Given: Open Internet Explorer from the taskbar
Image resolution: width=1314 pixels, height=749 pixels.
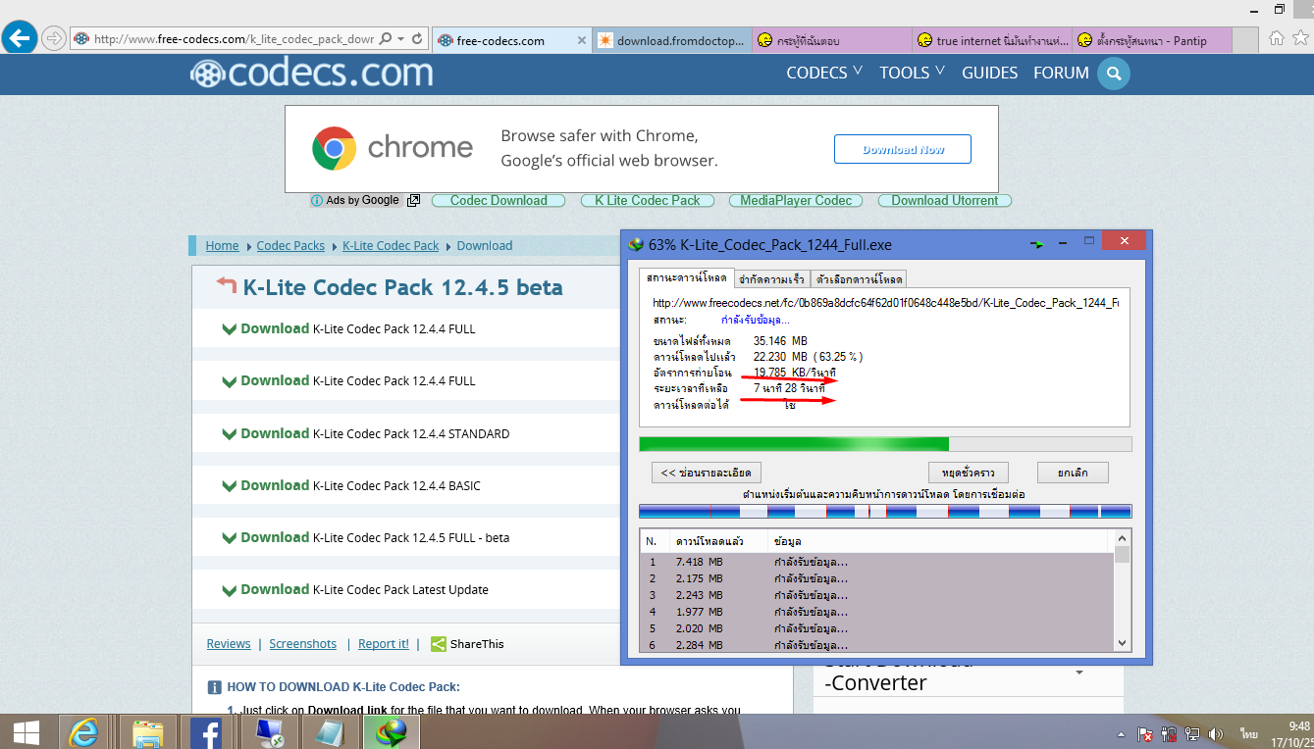Looking at the screenshot, I should [x=84, y=732].
